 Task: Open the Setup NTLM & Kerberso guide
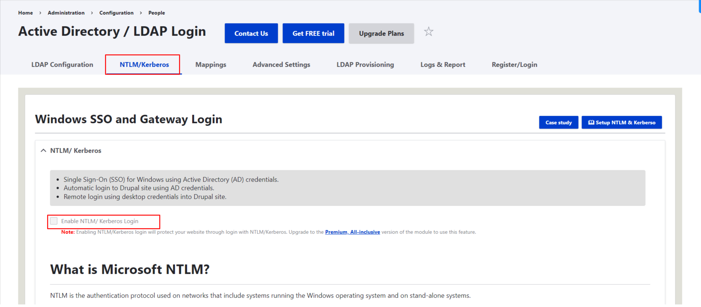tap(621, 123)
